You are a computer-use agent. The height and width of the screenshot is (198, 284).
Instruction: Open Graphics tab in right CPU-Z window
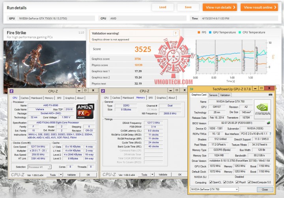[x=161, y=98]
